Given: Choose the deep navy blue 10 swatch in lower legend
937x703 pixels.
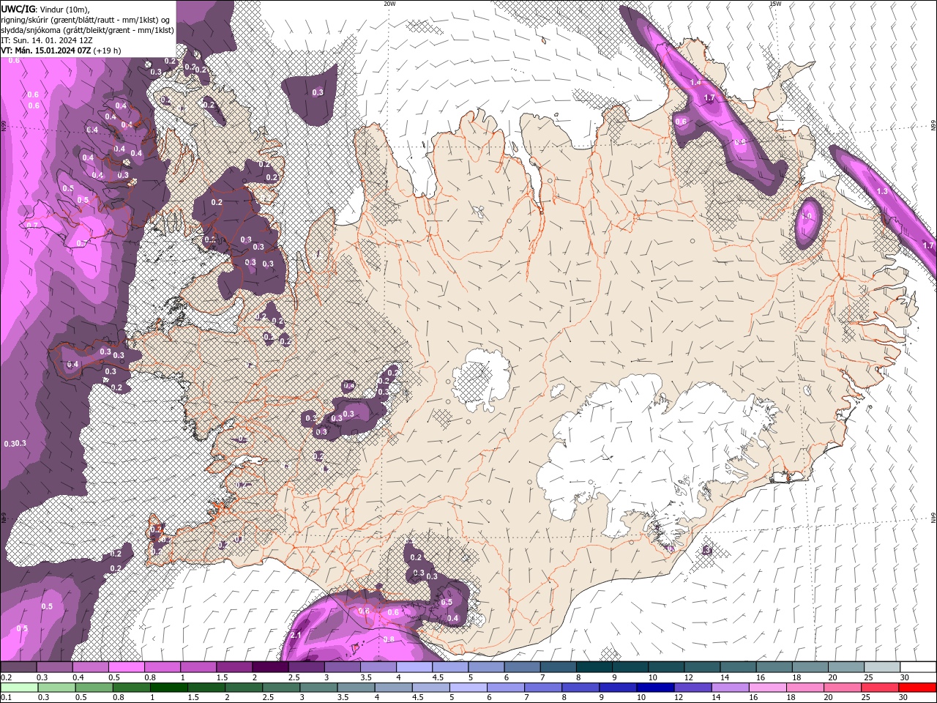Looking at the screenshot, I should [x=655, y=687].
